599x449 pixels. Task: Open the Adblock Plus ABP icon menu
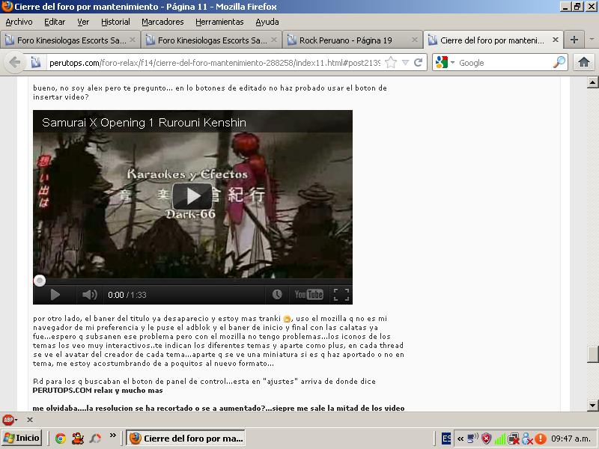pyautogui.click(x=9, y=420)
